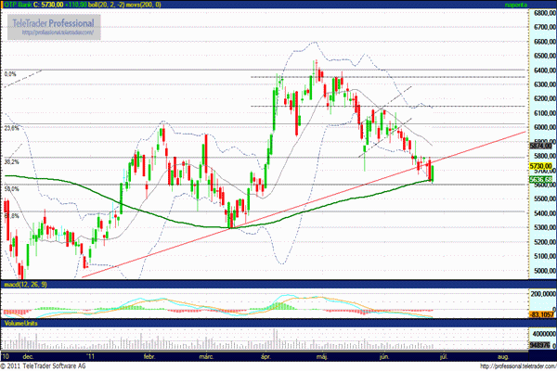
Task: Click the 23.6% Fibonacci level label
Action: click(x=12, y=128)
